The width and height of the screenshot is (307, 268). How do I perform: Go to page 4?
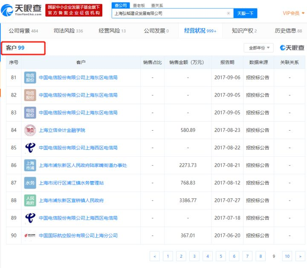[208, 256]
